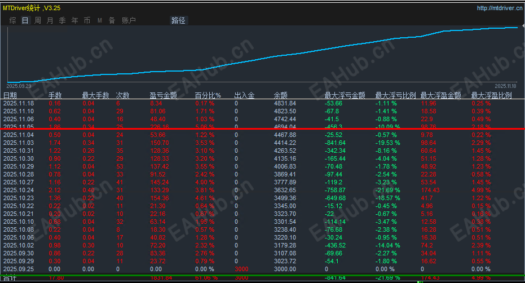Click the 余额 column header

pos(281,95)
